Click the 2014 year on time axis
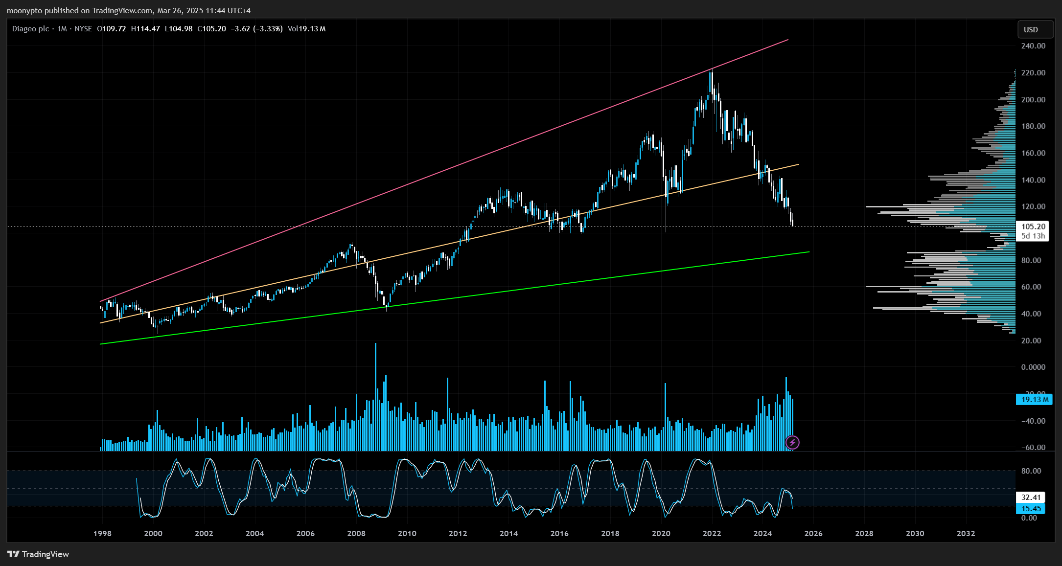Viewport: 1062px width, 566px height. pos(509,534)
